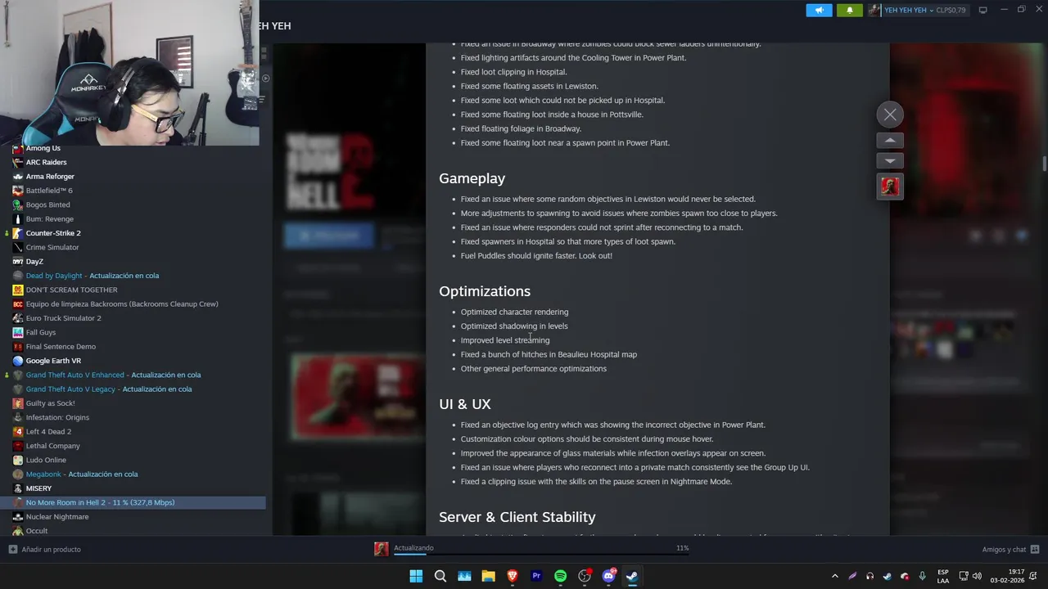The image size is (1048, 589).
Task: Open File Explorer from taskbar
Action: [488, 576]
